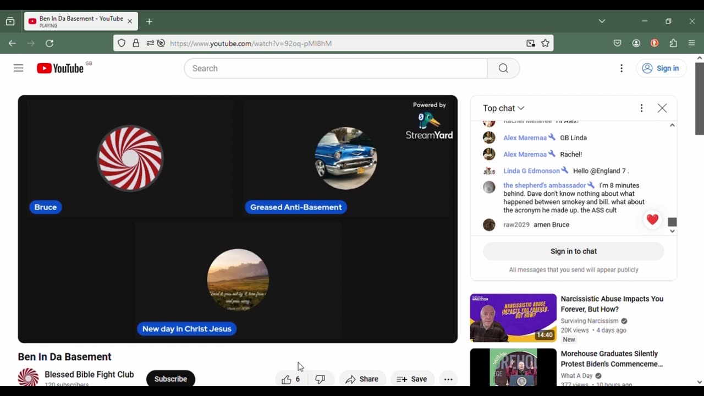The width and height of the screenshot is (704, 396).
Task: Expand the Top chat dropdown
Action: pyautogui.click(x=504, y=108)
